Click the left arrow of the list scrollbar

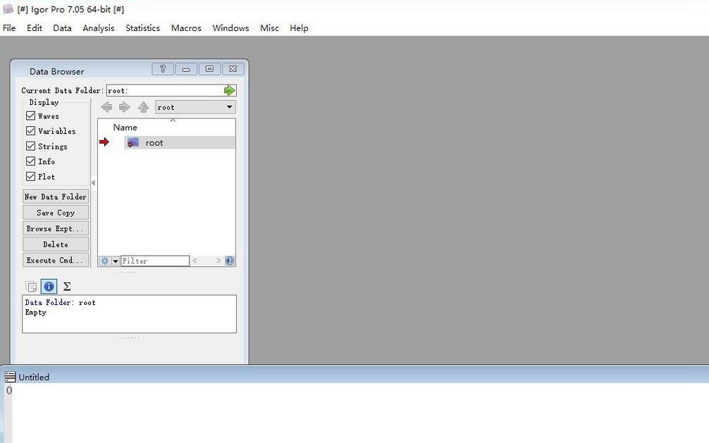tap(195, 261)
